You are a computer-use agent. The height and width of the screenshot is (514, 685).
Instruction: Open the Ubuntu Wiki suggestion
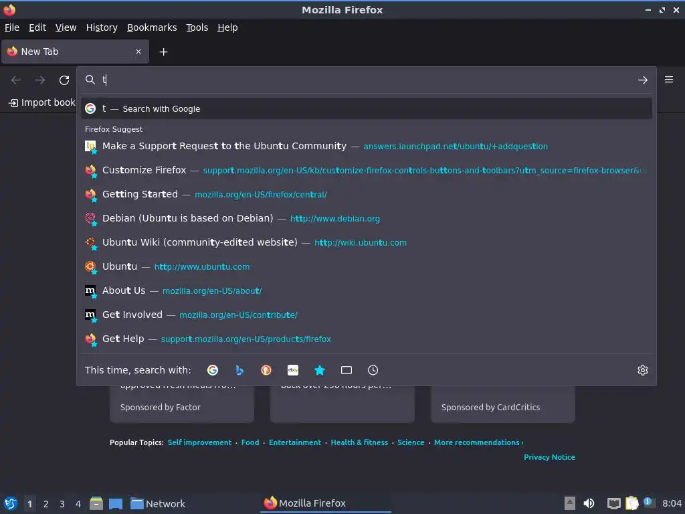[367, 242]
